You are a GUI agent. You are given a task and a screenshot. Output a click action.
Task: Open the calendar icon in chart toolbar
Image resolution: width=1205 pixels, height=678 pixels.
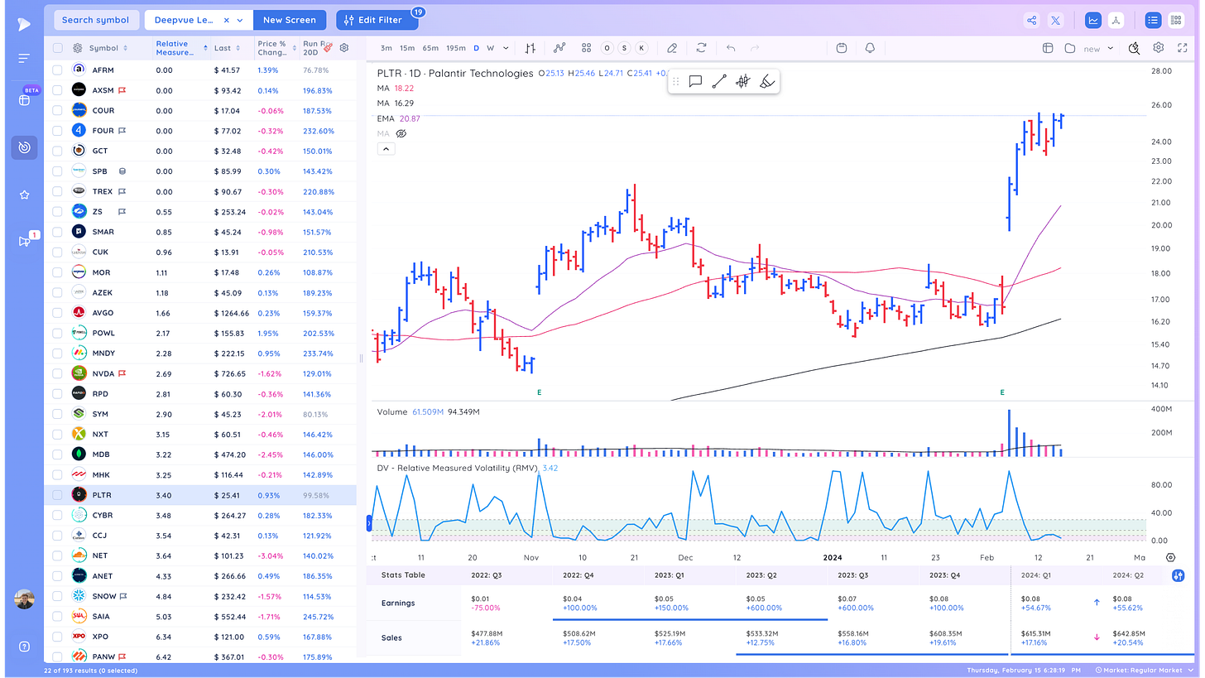click(x=842, y=48)
